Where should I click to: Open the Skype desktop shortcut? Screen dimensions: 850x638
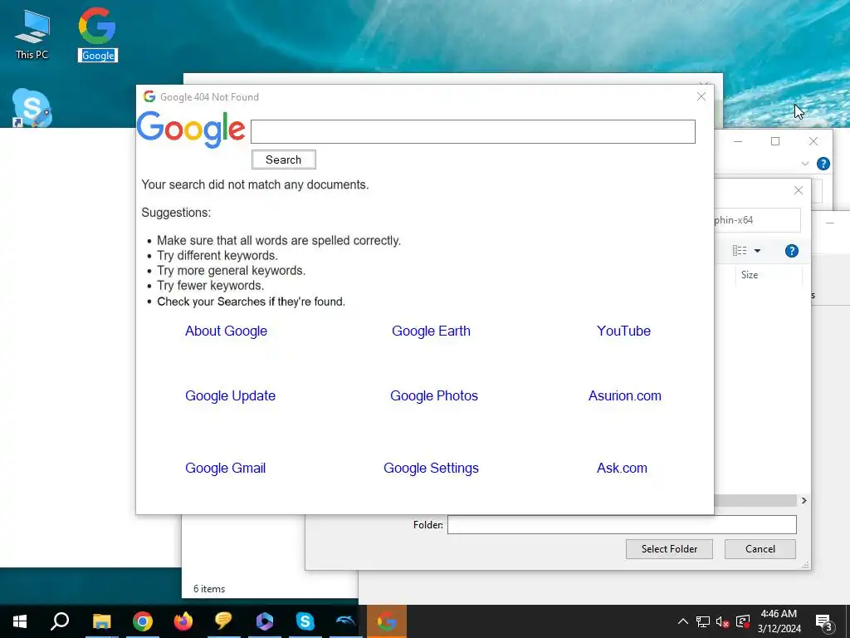click(x=32, y=107)
